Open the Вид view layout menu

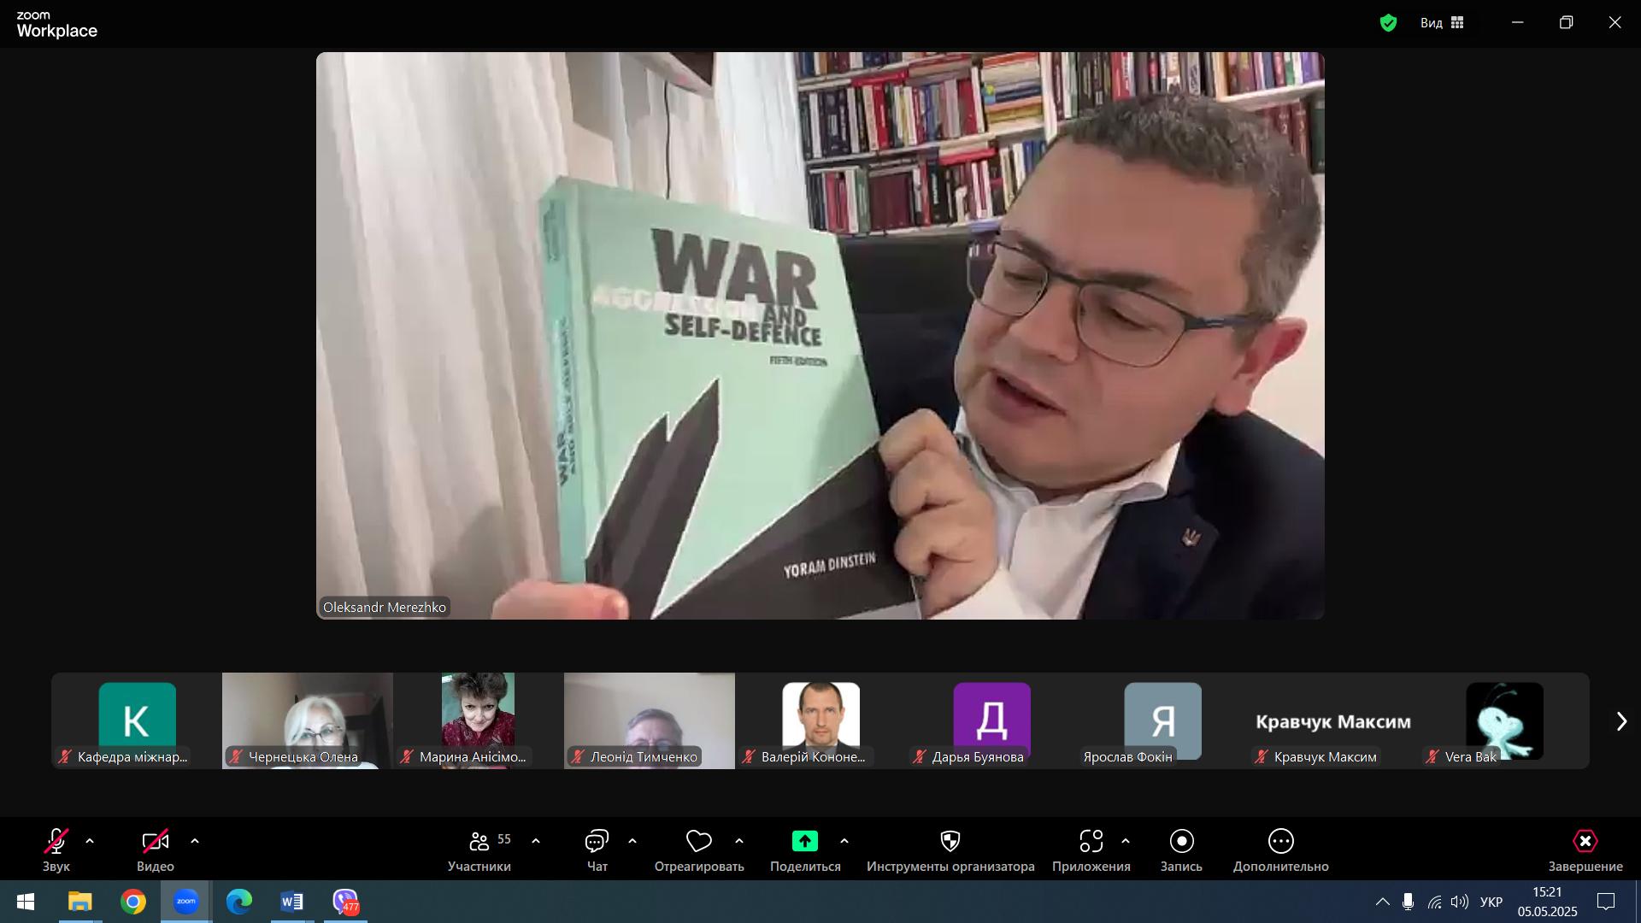point(1443,23)
